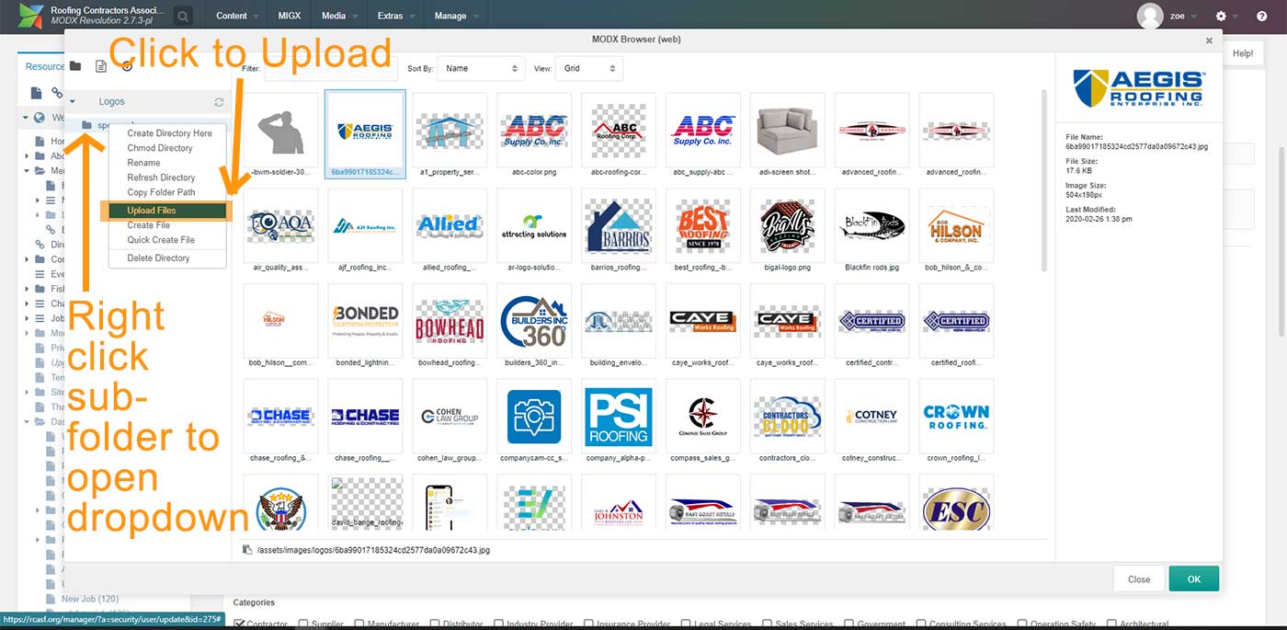
Task: Select the adi-screen shot sofa thumbnail
Action: tap(788, 132)
